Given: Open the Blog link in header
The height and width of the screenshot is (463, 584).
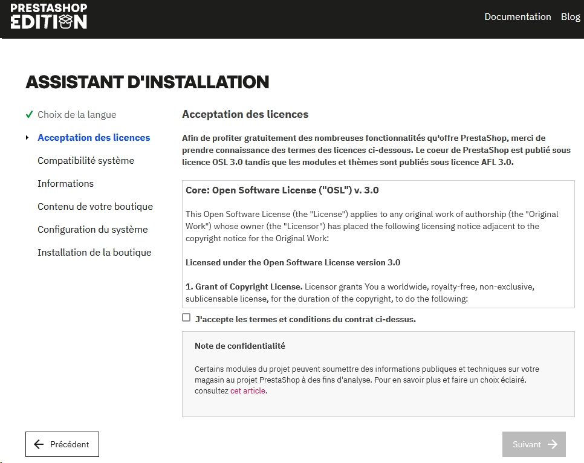Looking at the screenshot, I should [x=571, y=17].
